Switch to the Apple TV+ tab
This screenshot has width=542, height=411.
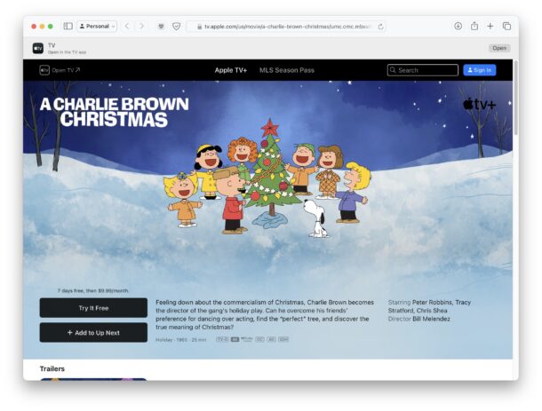coord(230,70)
